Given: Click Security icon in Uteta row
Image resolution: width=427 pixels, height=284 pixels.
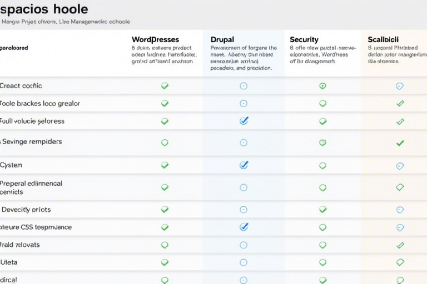Looking at the screenshot, I should coord(322,262).
